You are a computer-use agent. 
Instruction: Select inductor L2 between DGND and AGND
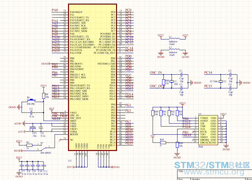tap(175, 49)
